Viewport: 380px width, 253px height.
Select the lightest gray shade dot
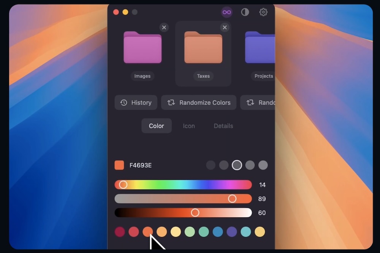click(263, 165)
